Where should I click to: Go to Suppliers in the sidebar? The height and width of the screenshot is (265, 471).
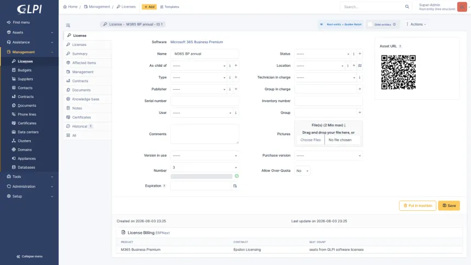pos(25,79)
